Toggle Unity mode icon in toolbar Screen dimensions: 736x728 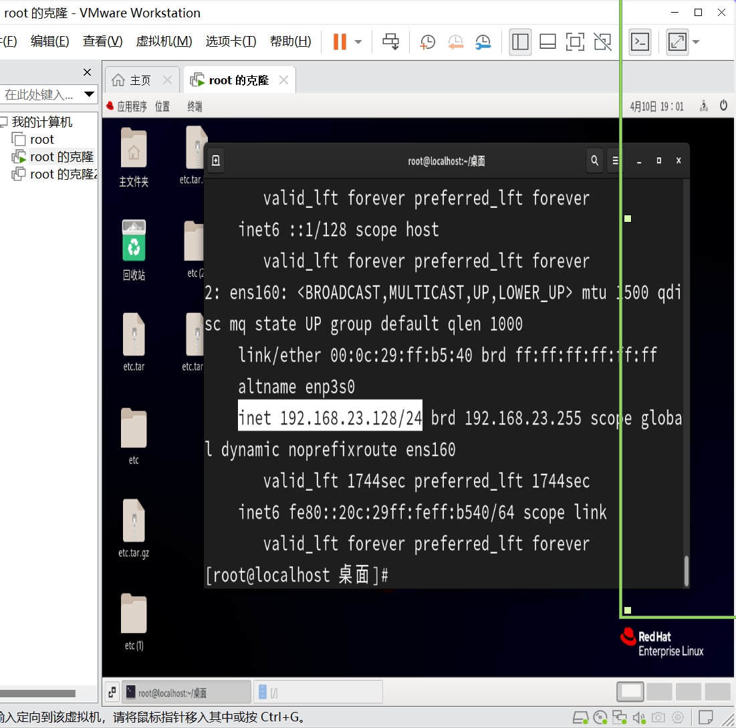[603, 41]
